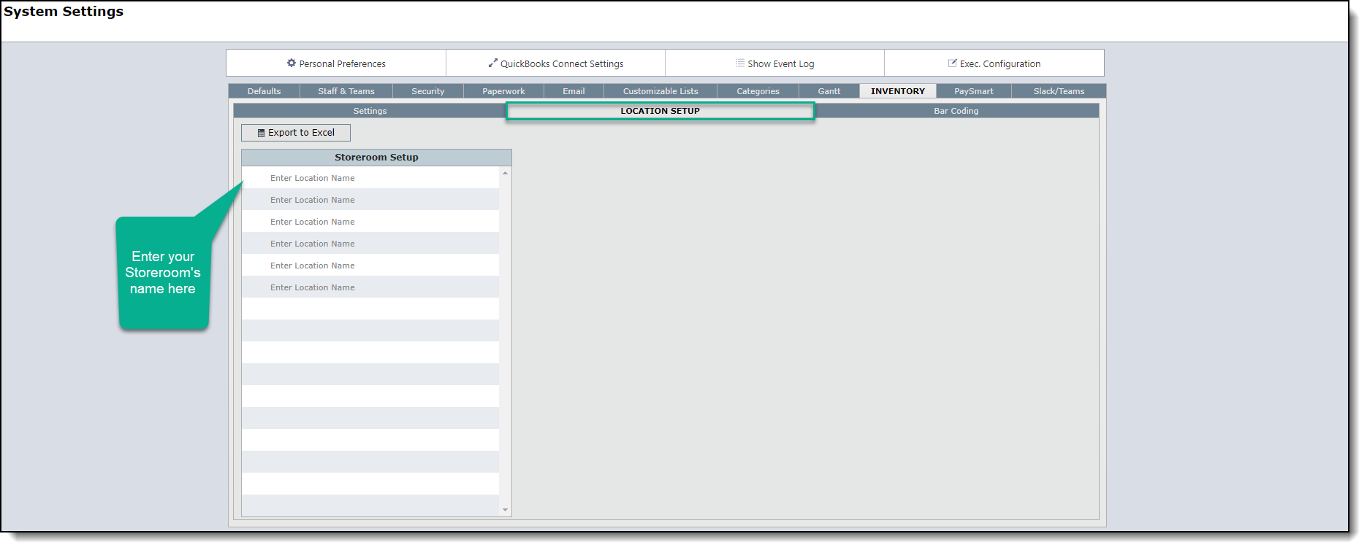Select the LOCATION SETUP sub-tab
The height and width of the screenshot is (550, 1367).
(660, 111)
